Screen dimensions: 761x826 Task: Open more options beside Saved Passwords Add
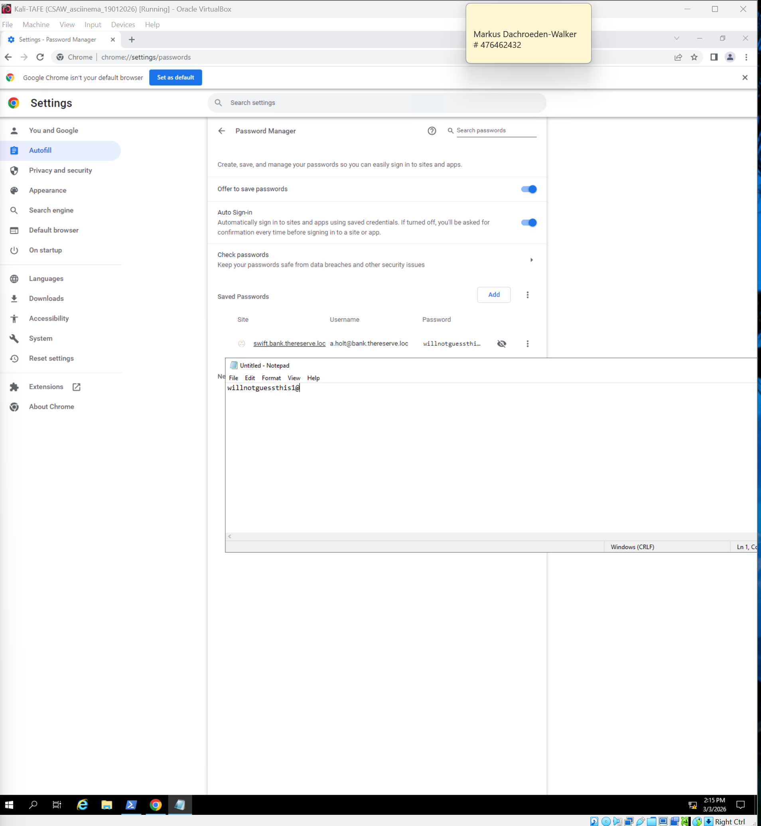[528, 295]
